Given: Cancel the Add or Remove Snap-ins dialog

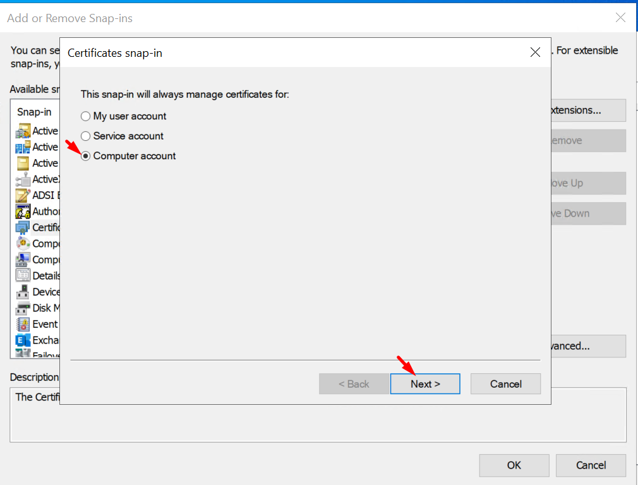Looking at the screenshot, I should (591, 465).
